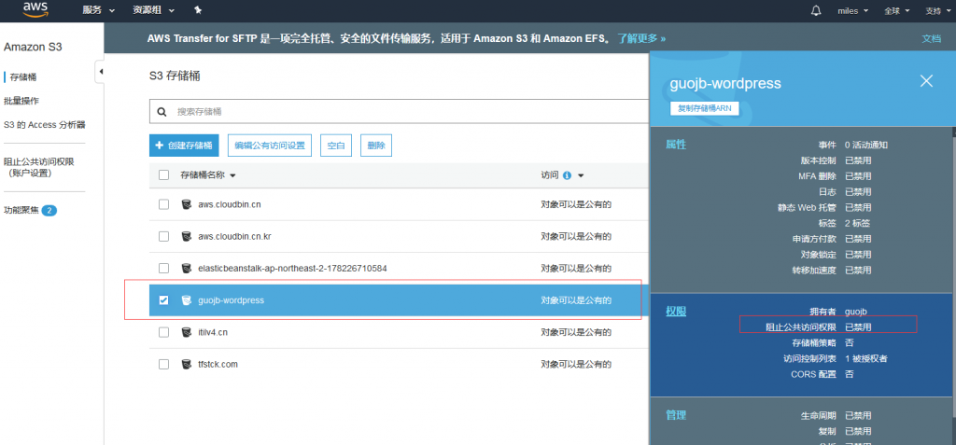
Task: Click the 版本控制 已禁用 property row
Action: tap(836, 161)
